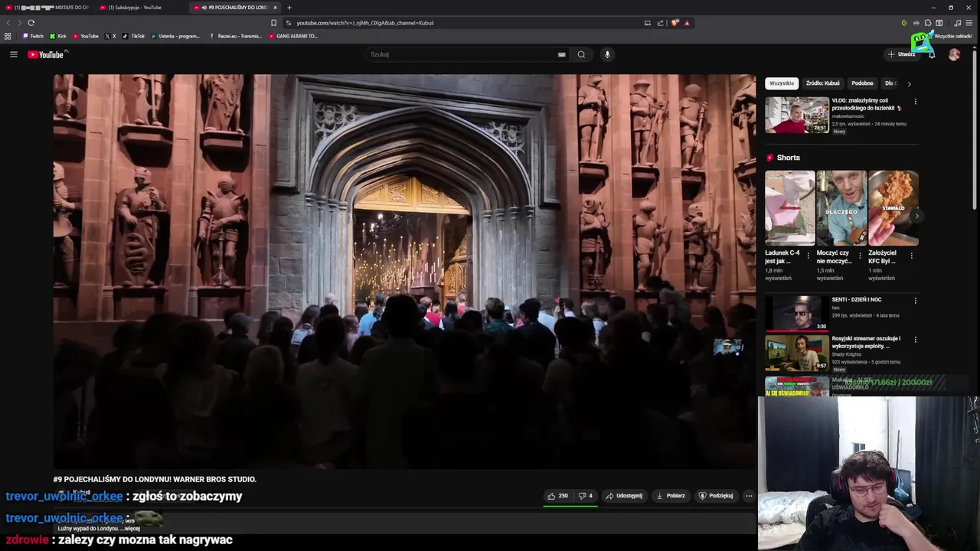Open a new browser tab with plus
The width and height of the screenshot is (980, 551).
(x=289, y=8)
